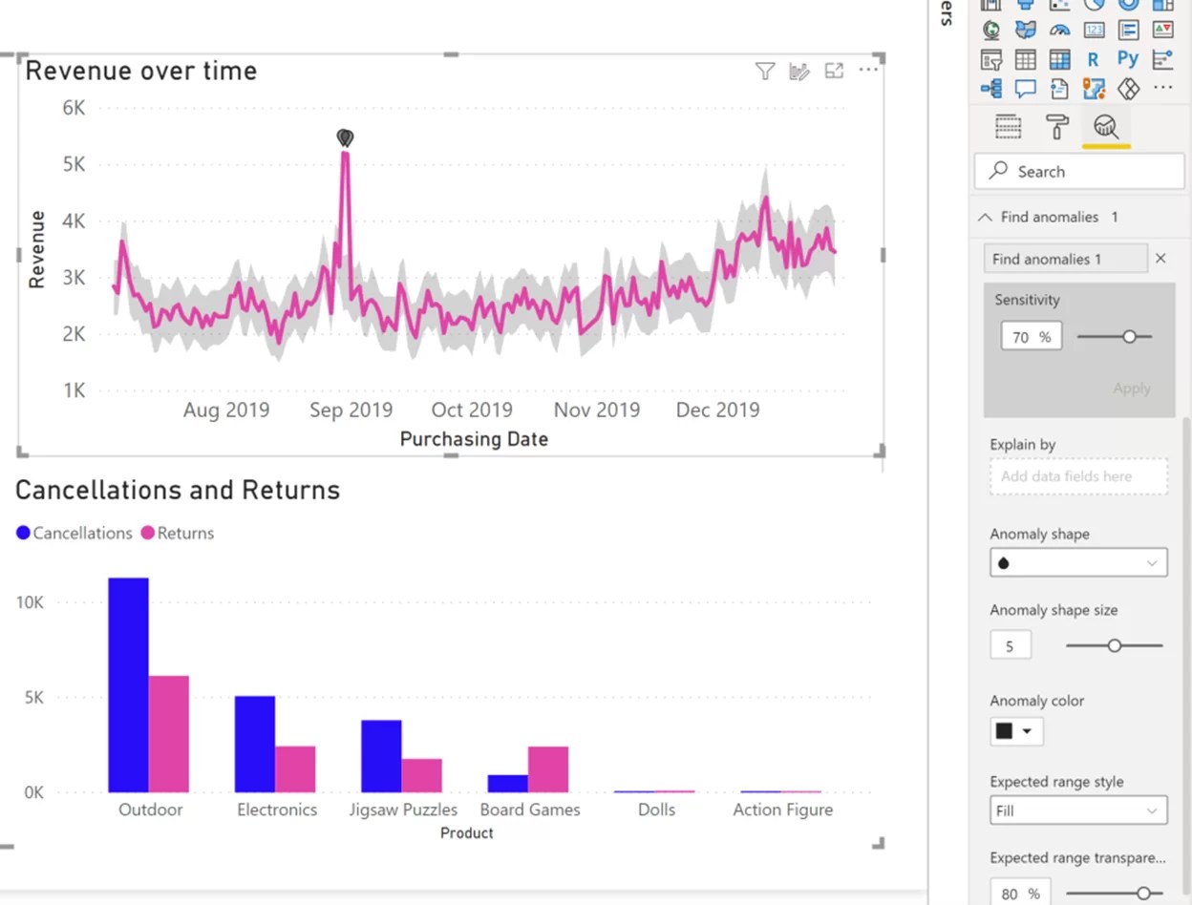Remove the Find anomalies 1 rule
Image resolution: width=1192 pixels, height=905 pixels.
[1161, 258]
